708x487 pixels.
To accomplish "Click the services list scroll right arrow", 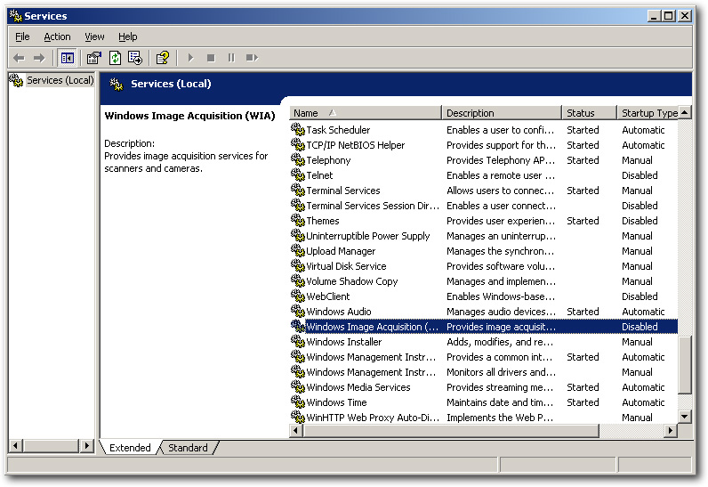I will click(x=671, y=431).
